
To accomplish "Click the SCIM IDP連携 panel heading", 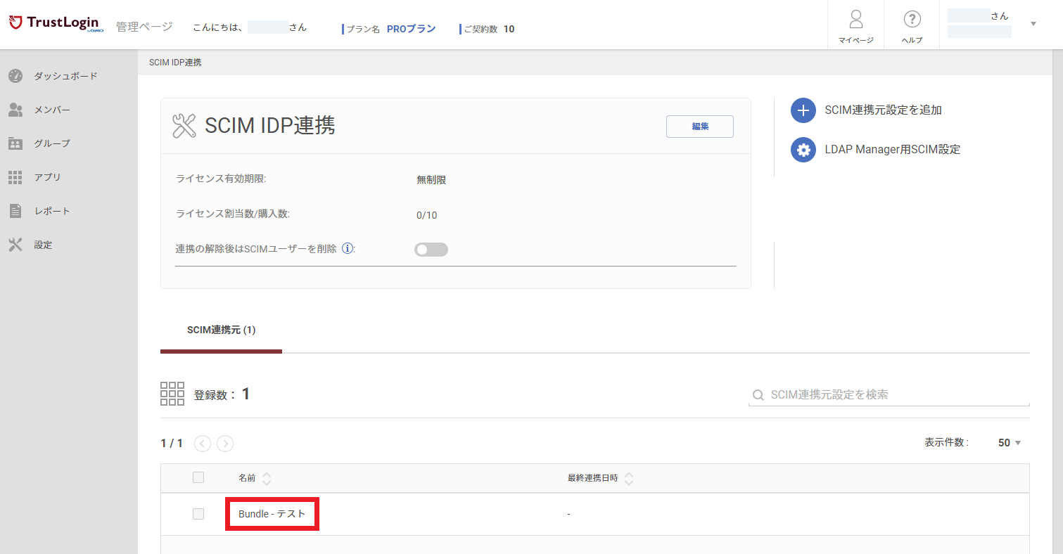I will [x=270, y=125].
